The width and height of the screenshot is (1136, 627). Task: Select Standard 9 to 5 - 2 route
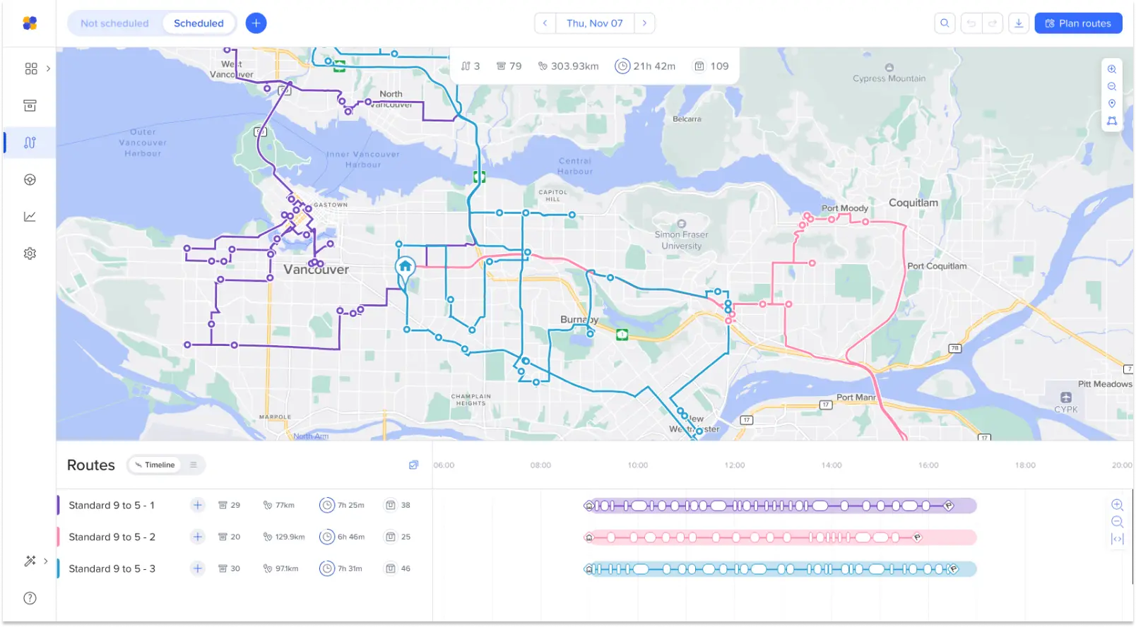[112, 537]
